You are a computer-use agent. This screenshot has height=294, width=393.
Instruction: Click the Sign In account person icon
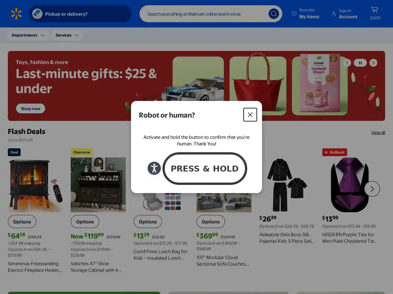[x=333, y=14]
